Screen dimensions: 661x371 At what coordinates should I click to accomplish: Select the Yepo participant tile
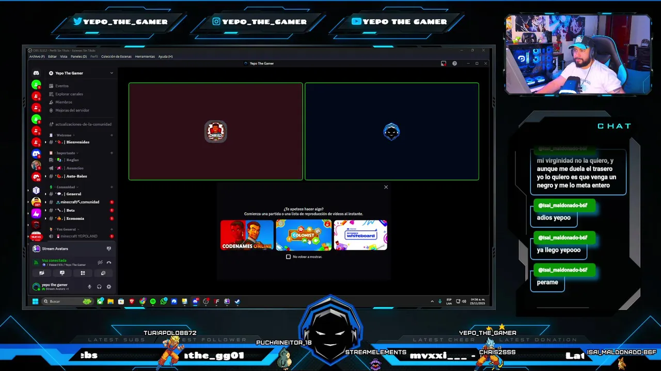tap(391, 131)
